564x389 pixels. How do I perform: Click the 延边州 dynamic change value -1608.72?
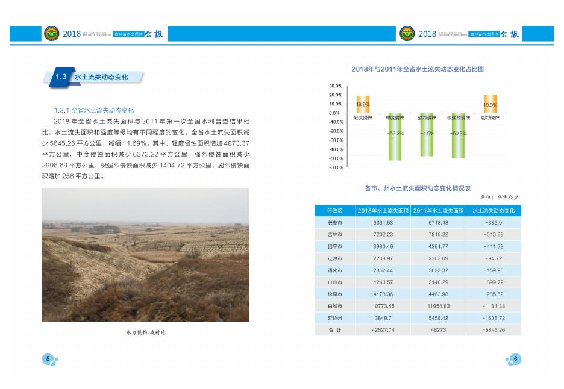point(493,318)
